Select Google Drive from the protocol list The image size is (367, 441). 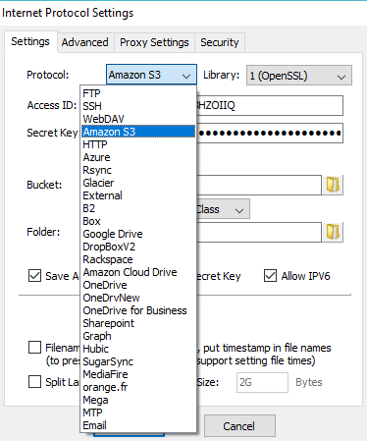coord(138,234)
